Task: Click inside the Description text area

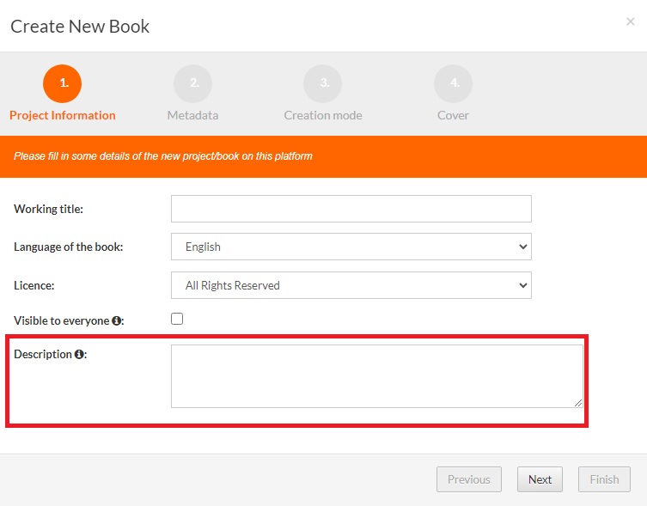Action: click(x=376, y=375)
